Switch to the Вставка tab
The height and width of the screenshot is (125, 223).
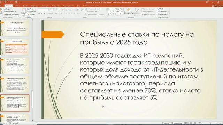17,6
